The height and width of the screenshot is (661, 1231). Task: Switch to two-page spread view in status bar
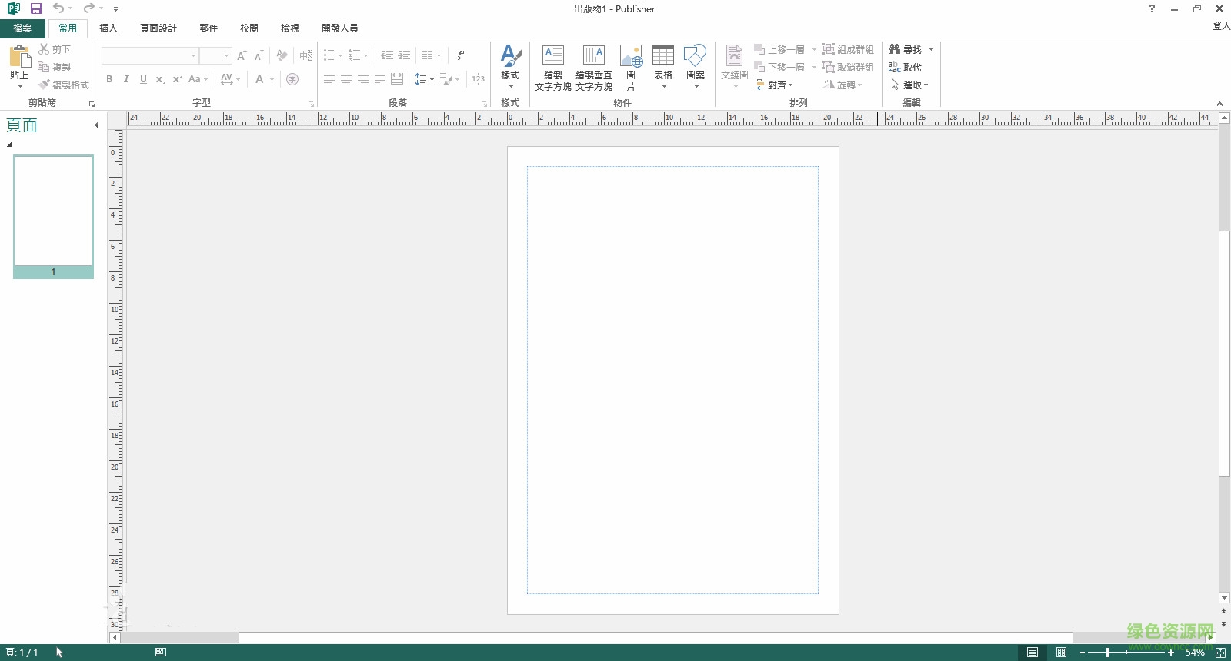[1061, 653]
